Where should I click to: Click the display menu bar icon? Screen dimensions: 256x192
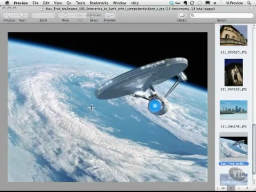(207, 3)
